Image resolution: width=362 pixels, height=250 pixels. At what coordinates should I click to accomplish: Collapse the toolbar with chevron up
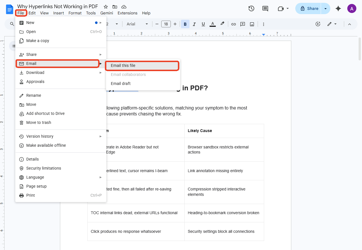coord(350,24)
